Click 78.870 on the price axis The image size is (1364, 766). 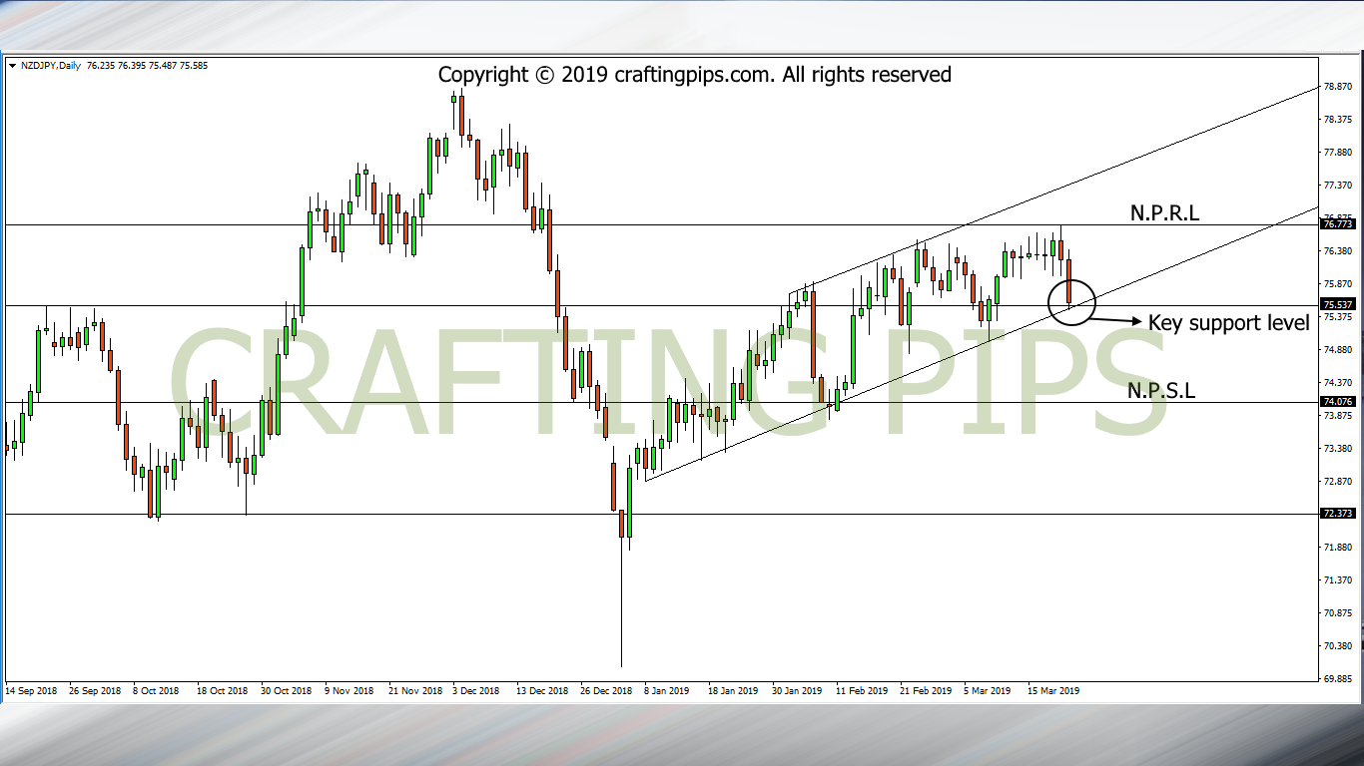coord(1338,87)
